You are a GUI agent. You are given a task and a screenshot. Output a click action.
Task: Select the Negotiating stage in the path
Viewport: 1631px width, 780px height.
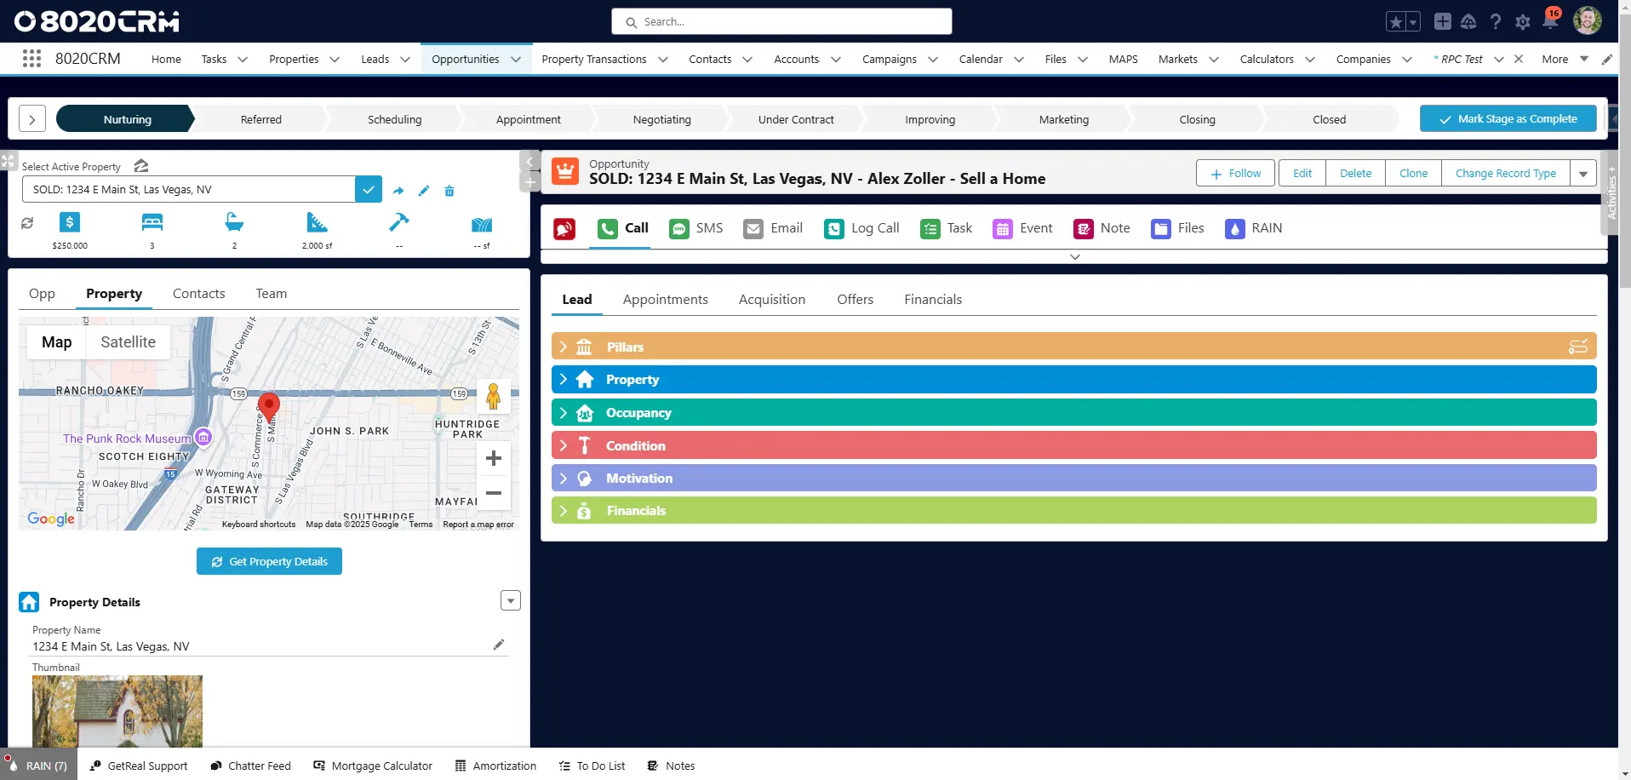click(x=661, y=120)
